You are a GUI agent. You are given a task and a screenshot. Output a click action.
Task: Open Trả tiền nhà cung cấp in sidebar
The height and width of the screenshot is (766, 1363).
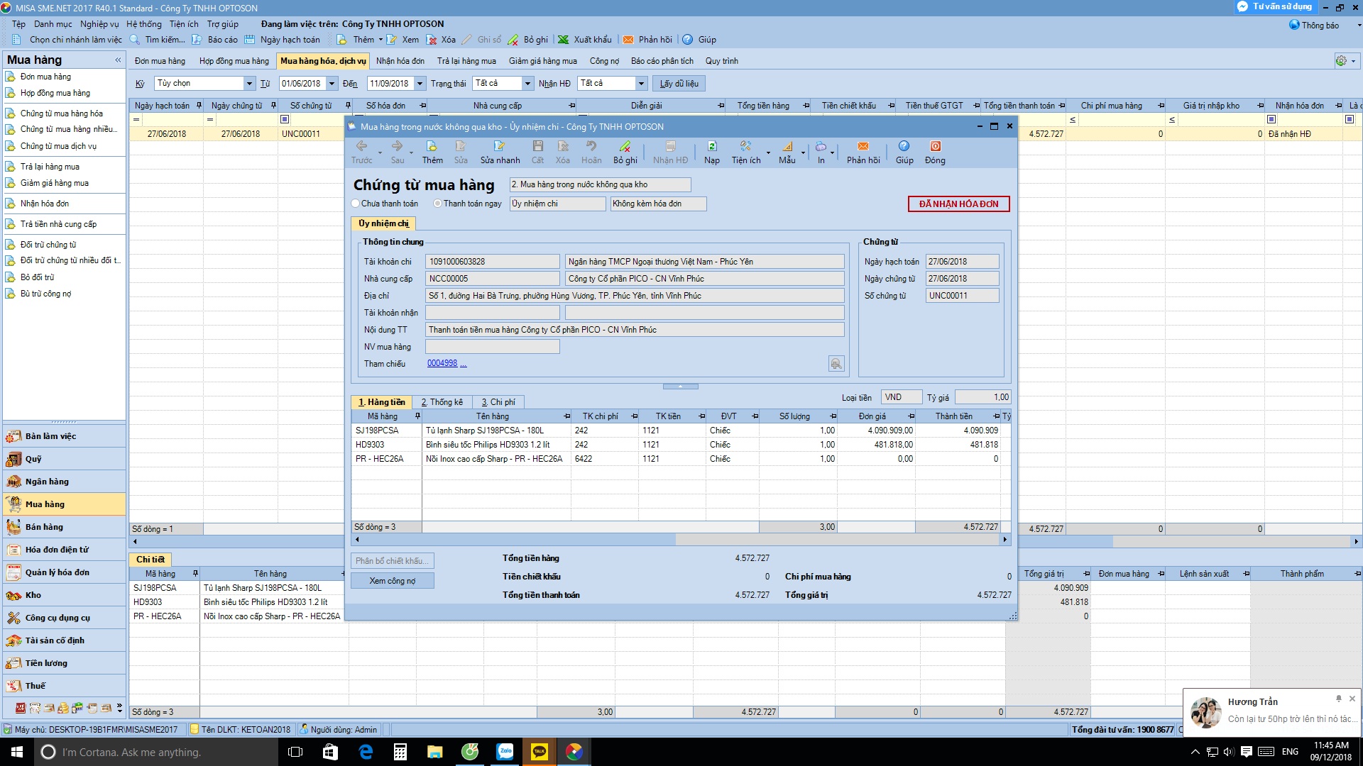(58, 224)
